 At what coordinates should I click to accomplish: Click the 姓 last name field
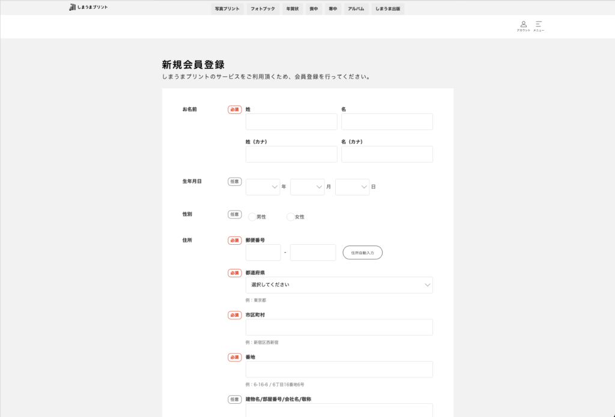(291, 122)
